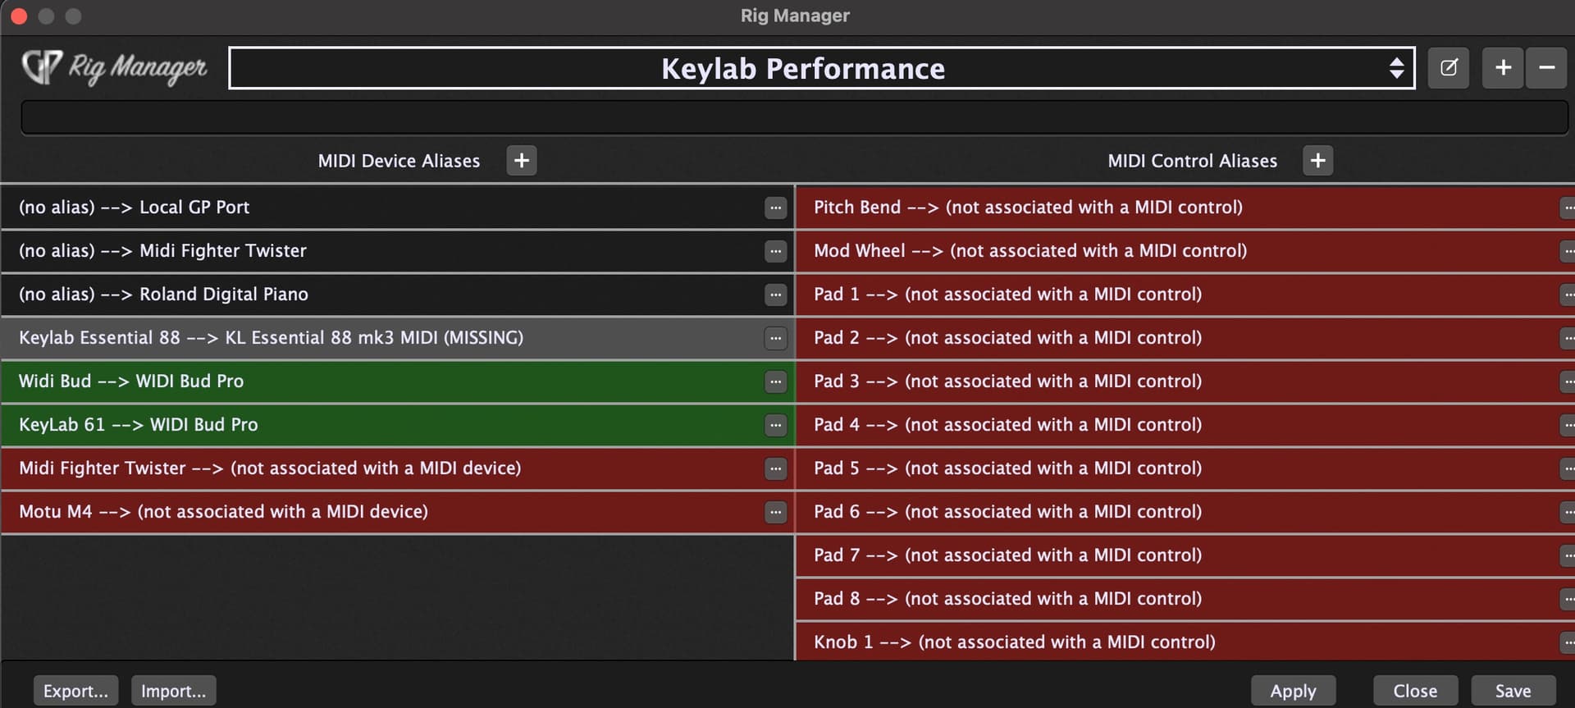Select the '(no alias) --> Midi Fighter Twister' row
The image size is (1575, 708).
tap(397, 251)
